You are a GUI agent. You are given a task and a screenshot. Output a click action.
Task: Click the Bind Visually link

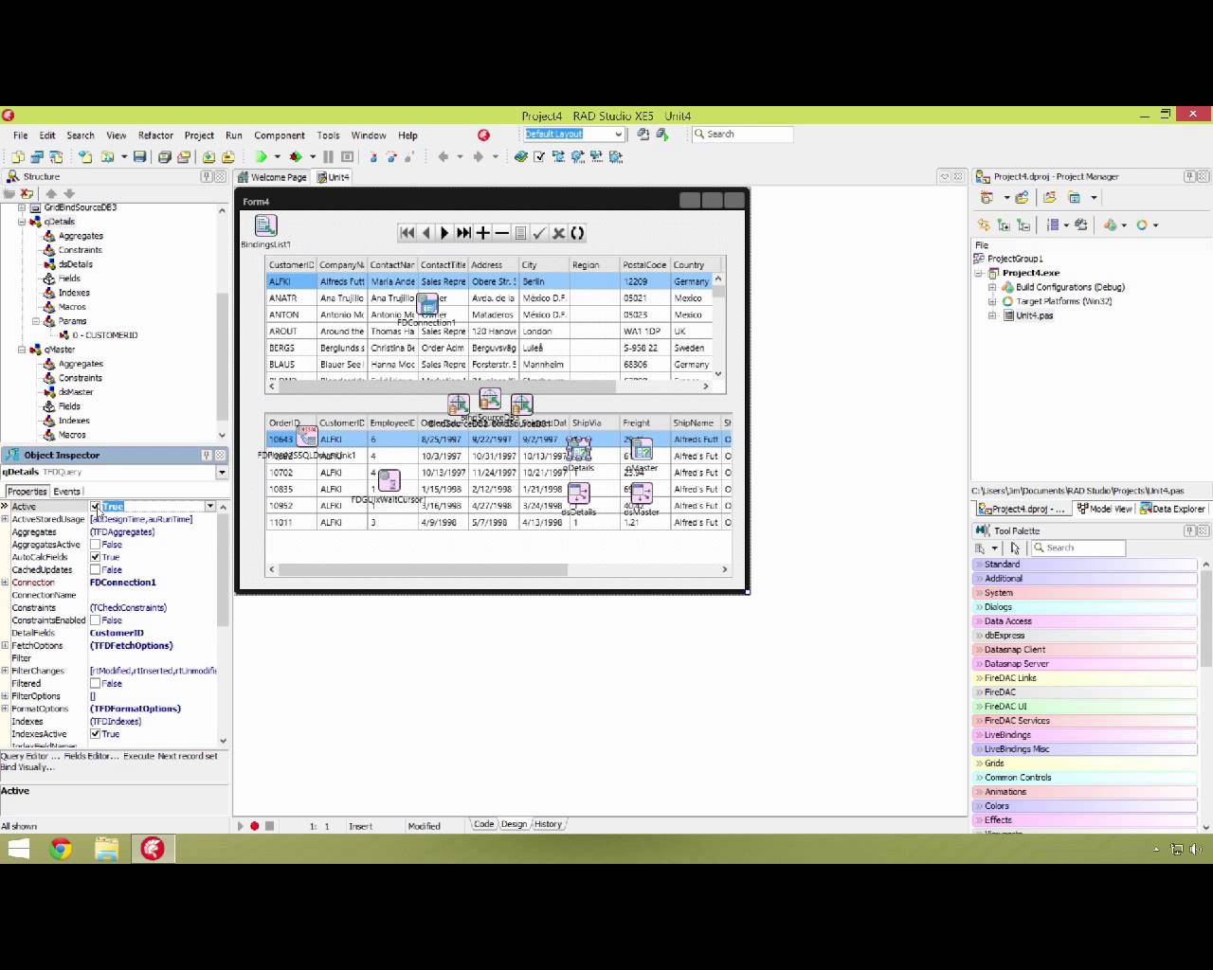pos(28,766)
